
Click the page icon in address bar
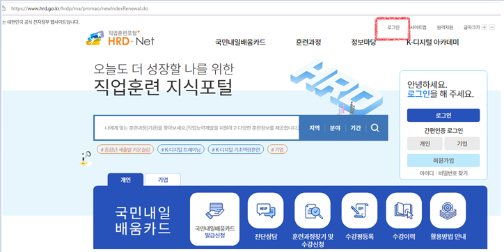coord(3,8)
